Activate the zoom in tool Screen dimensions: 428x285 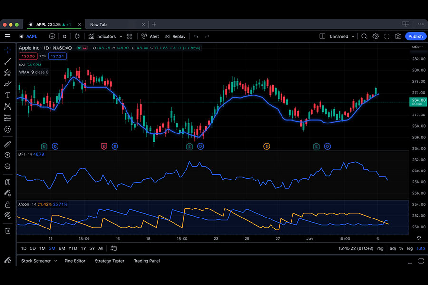[8, 155]
